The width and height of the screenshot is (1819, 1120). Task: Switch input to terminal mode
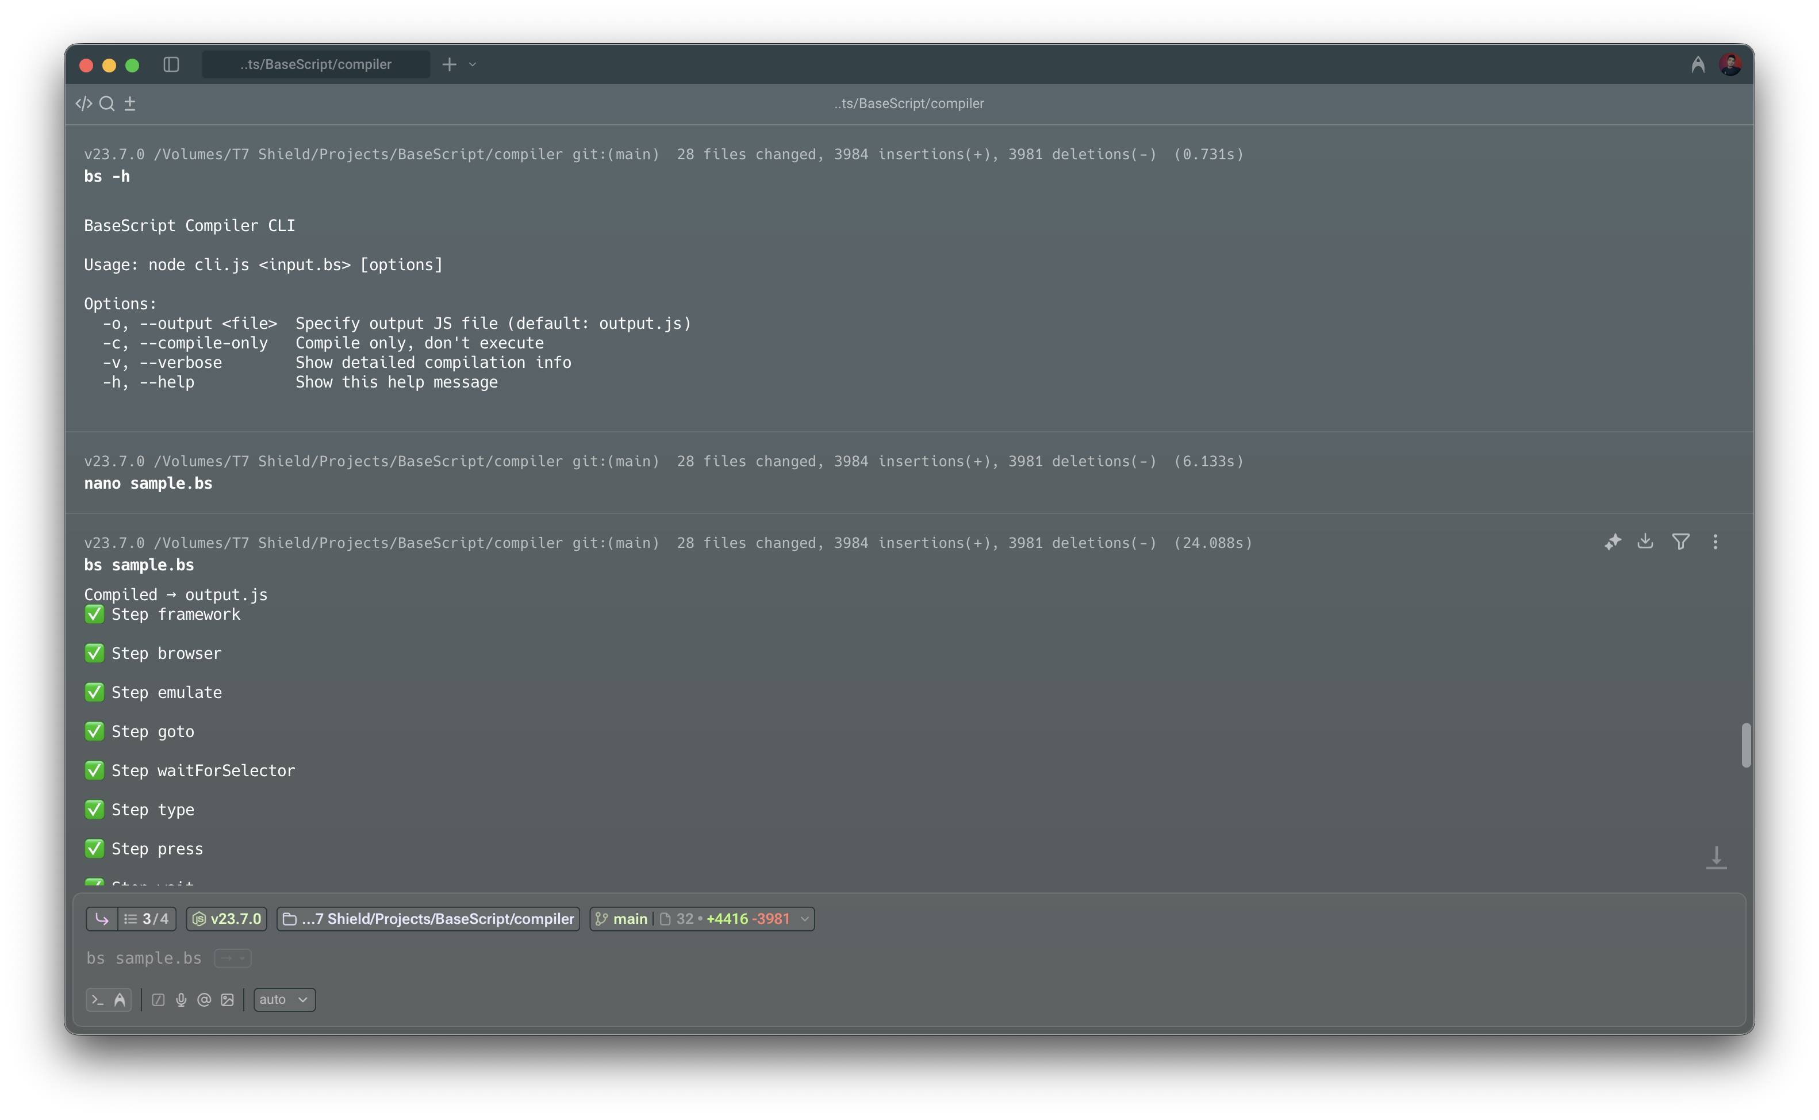point(97,999)
